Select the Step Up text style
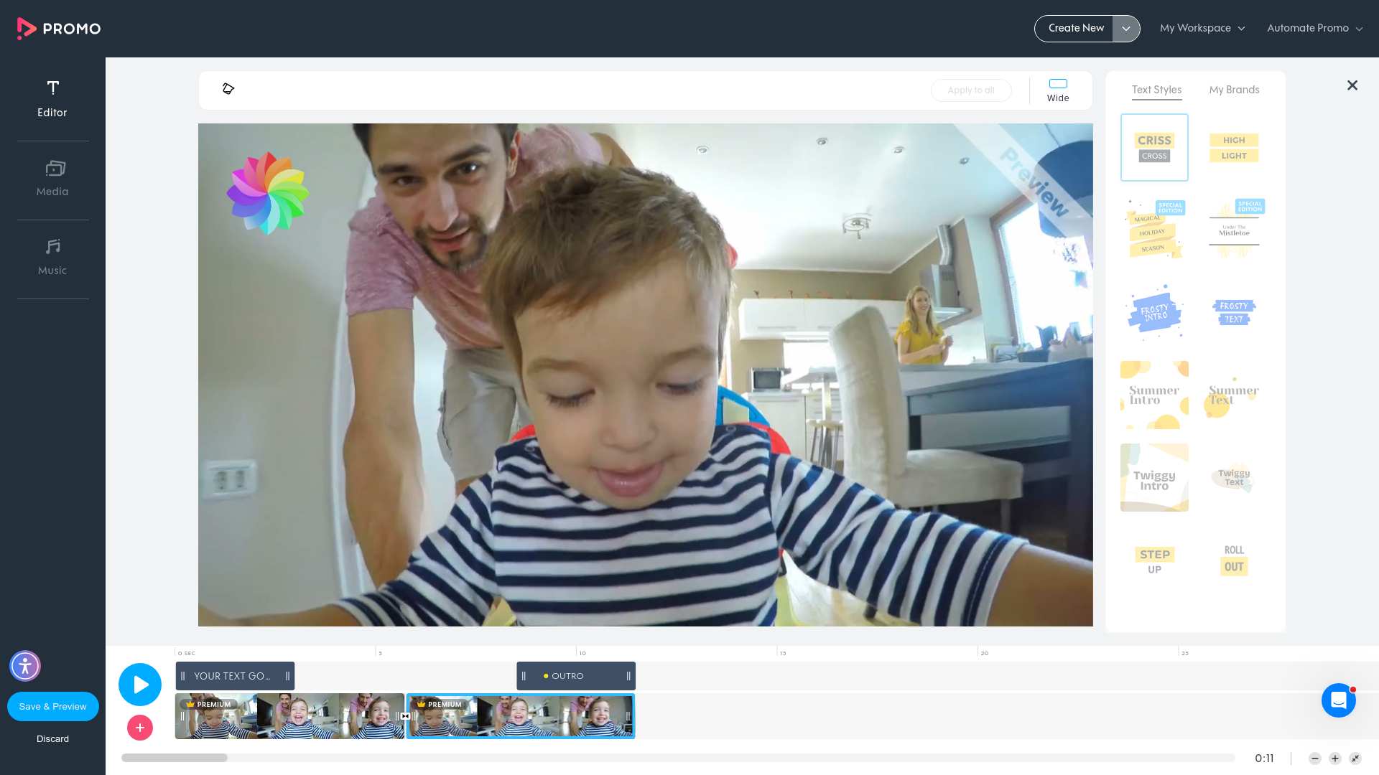 coord(1154,560)
